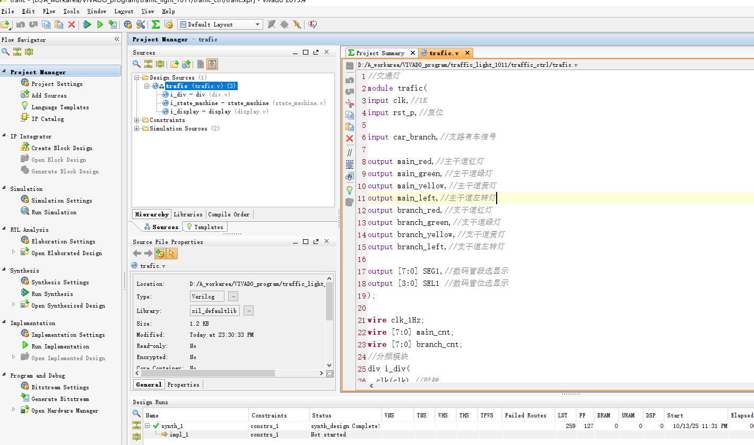Click the back arrow in Source File Properties
This screenshot has height=445, width=754.
coord(137,254)
